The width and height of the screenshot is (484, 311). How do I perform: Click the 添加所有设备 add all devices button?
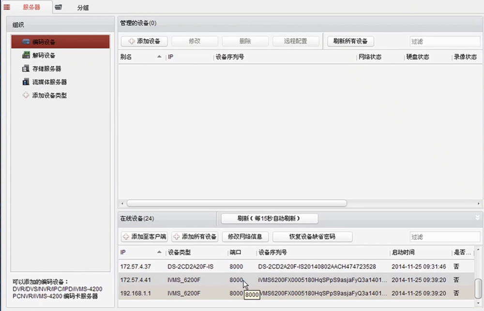[195, 237]
